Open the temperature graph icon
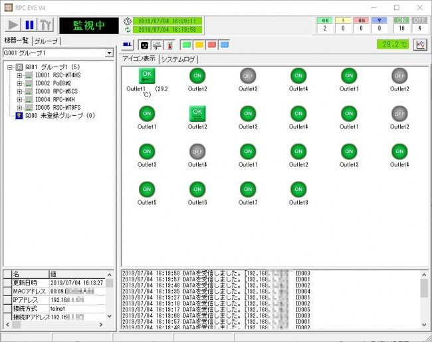Screen dimensions: 432x342 [x=420, y=45]
